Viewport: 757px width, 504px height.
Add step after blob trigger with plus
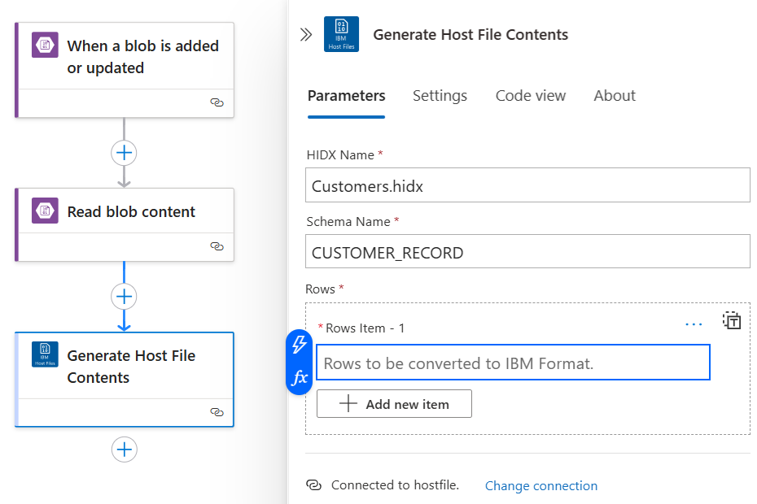tap(124, 153)
